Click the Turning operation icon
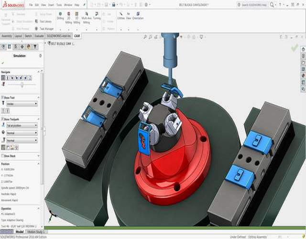 point(97,15)
